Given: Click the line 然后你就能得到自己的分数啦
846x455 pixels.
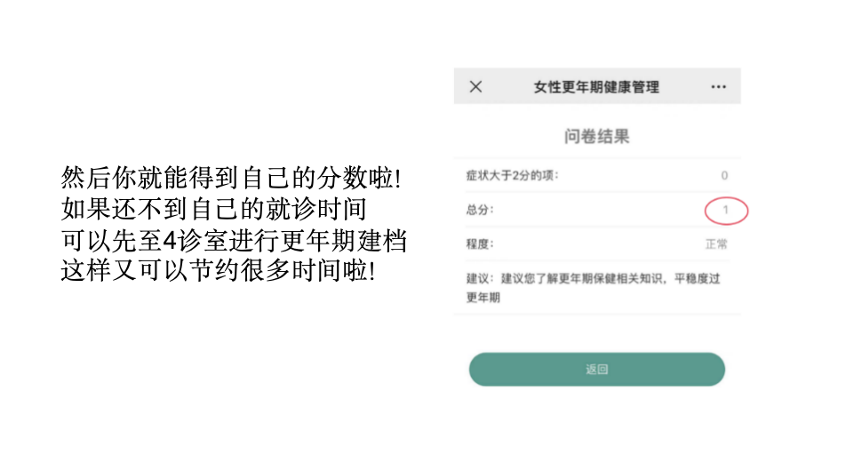Looking at the screenshot, I should click(x=230, y=178).
